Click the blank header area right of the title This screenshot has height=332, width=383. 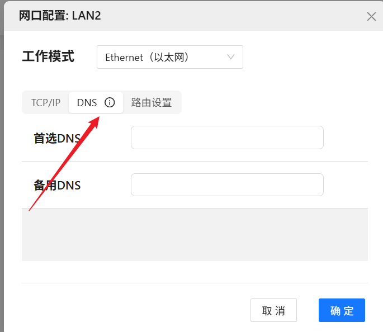point(235,16)
